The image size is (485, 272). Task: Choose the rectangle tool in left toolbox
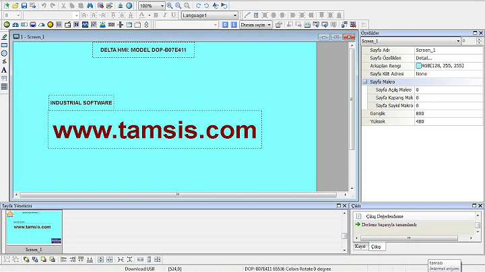pos(4,45)
